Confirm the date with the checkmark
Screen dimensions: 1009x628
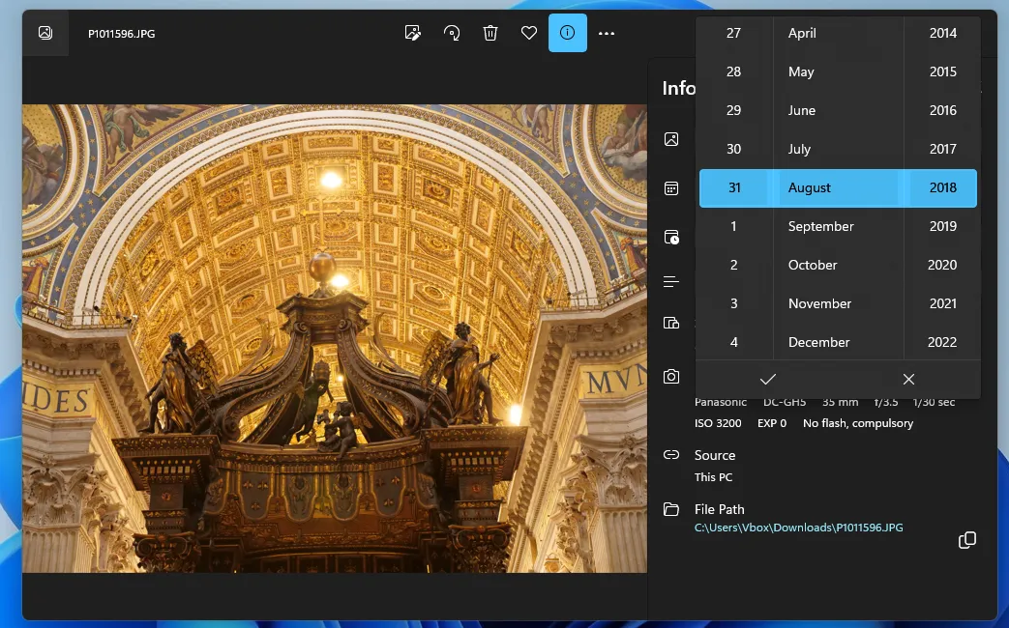(767, 379)
